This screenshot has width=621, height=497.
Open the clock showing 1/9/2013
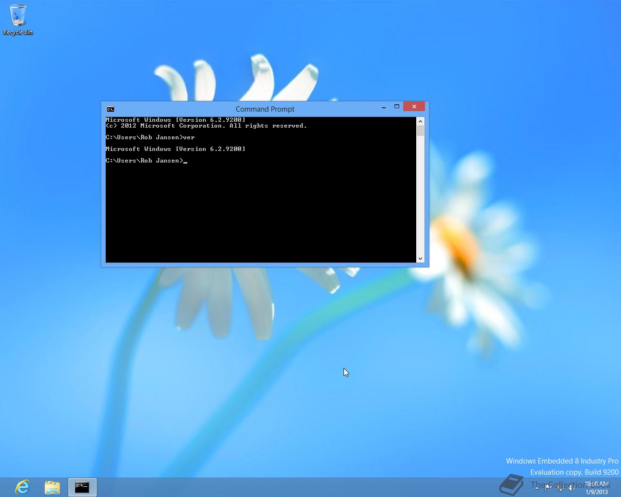point(596,488)
